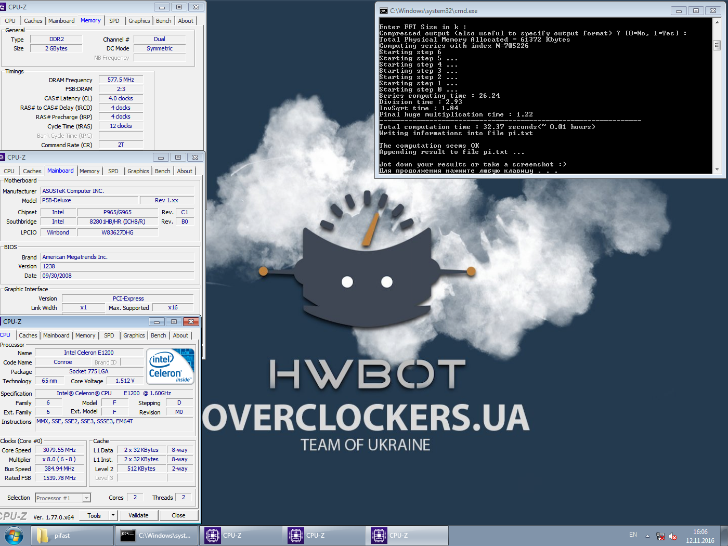Image resolution: width=728 pixels, height=546 pixels.
Task: Click the DRAM Frequency value 577.5 MHz
Action: 121,80
